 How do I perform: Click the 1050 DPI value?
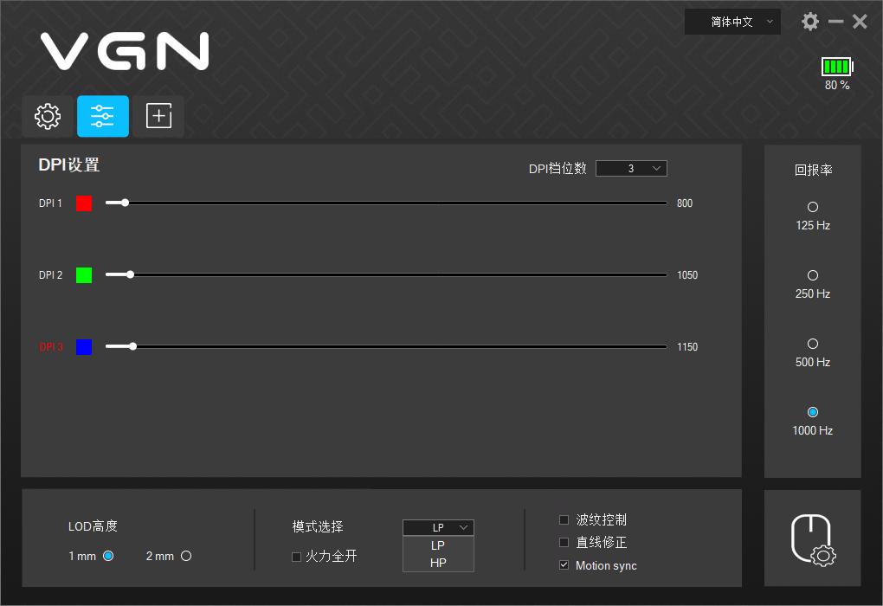click(x=687, y=275)
